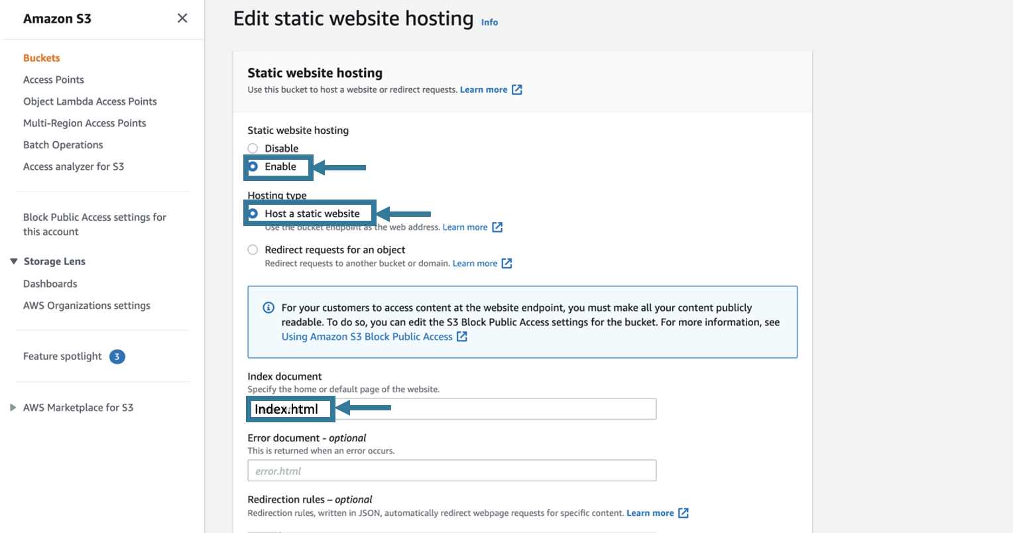Click the Feature spotlight notification badge
The width and height of the screenshot is (1013, 533).
coord(117,356)
